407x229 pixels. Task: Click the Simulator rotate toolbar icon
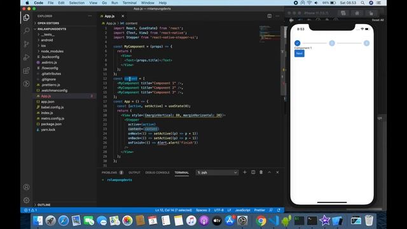(371, 13)
